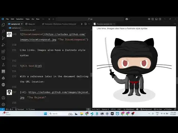The width and height of the screenshot is (178, 133).
Task: Open the Manage gear menu
Action: tap(3, 104)
